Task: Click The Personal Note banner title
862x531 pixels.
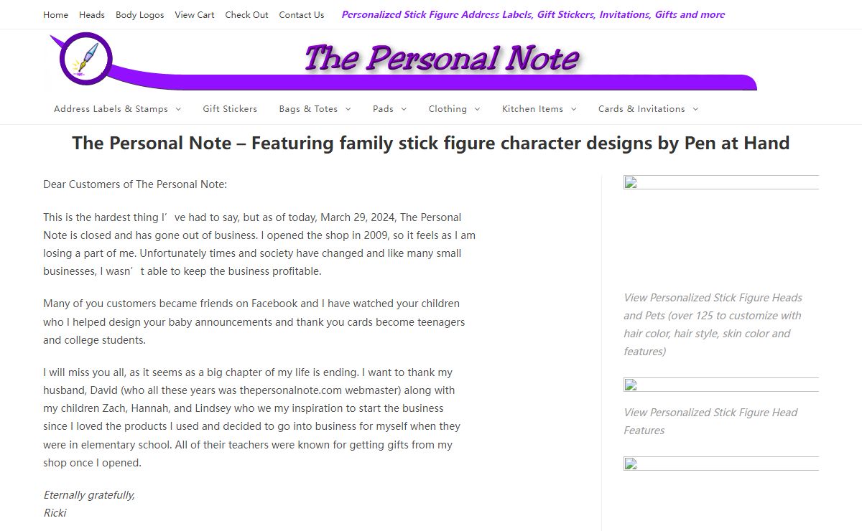Action: point(441,60)
